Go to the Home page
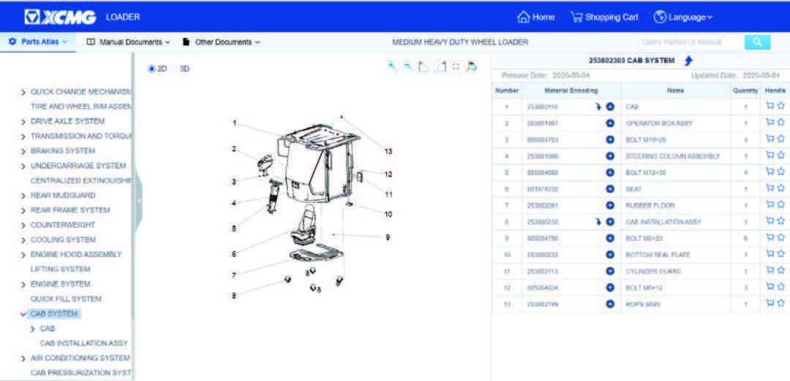The image size is (790, 381). click(x=535, y=17)
